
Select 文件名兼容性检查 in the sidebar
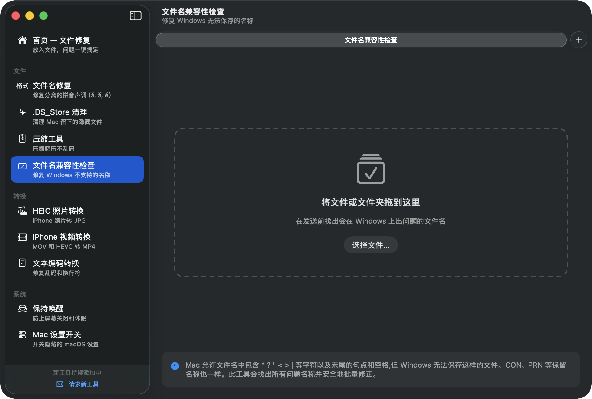click(77, 169)
